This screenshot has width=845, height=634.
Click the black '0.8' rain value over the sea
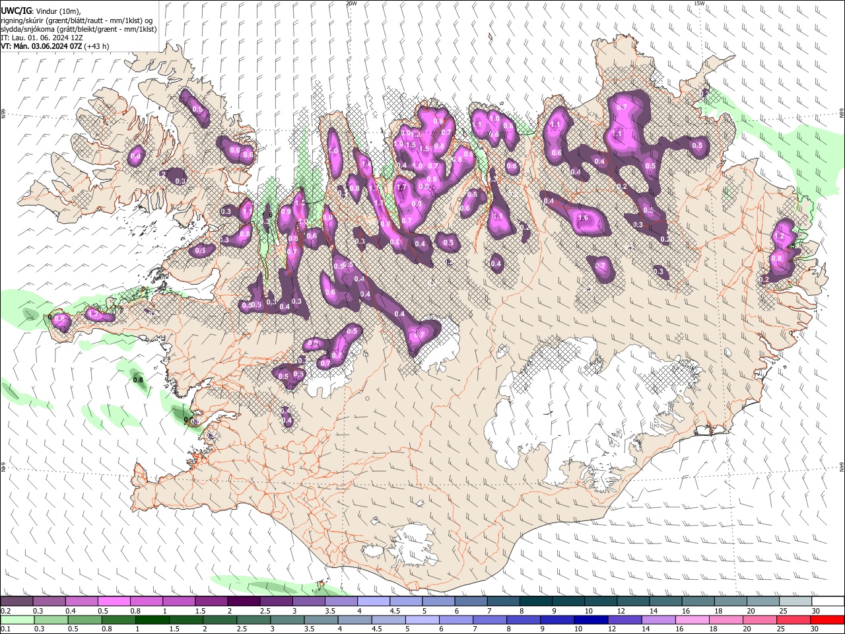click(138, 380)
